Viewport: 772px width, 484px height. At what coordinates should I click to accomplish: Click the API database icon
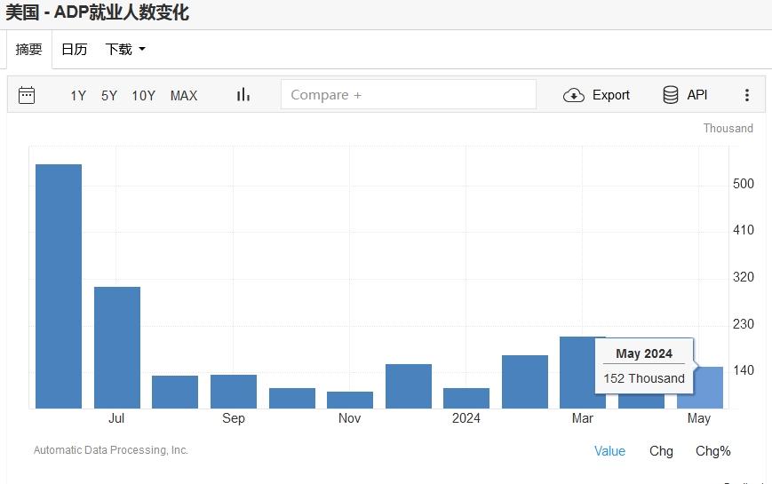670,94
